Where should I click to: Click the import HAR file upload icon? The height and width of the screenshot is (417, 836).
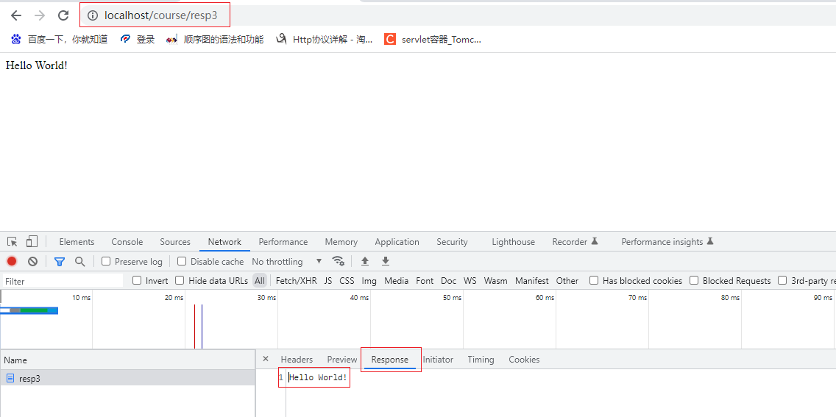coord(364,261)
